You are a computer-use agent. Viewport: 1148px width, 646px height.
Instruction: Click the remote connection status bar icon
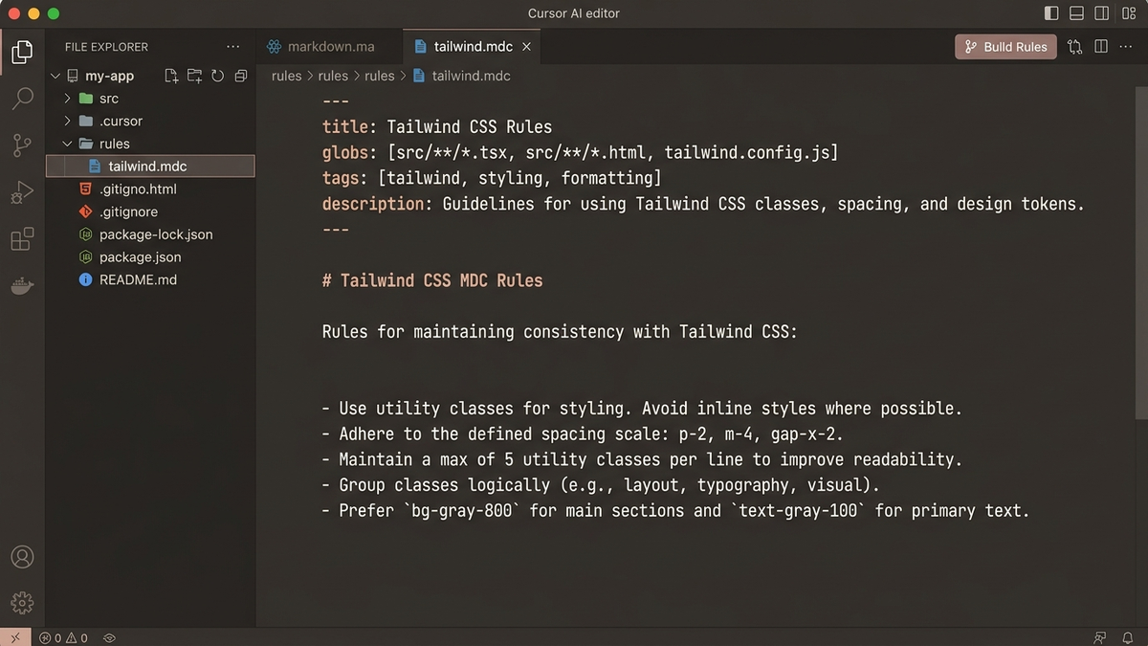[x=15, y=637]
